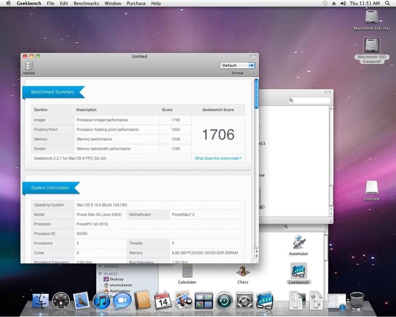Open the Help menu
396x317 pixels.
[x=156, y=3]
